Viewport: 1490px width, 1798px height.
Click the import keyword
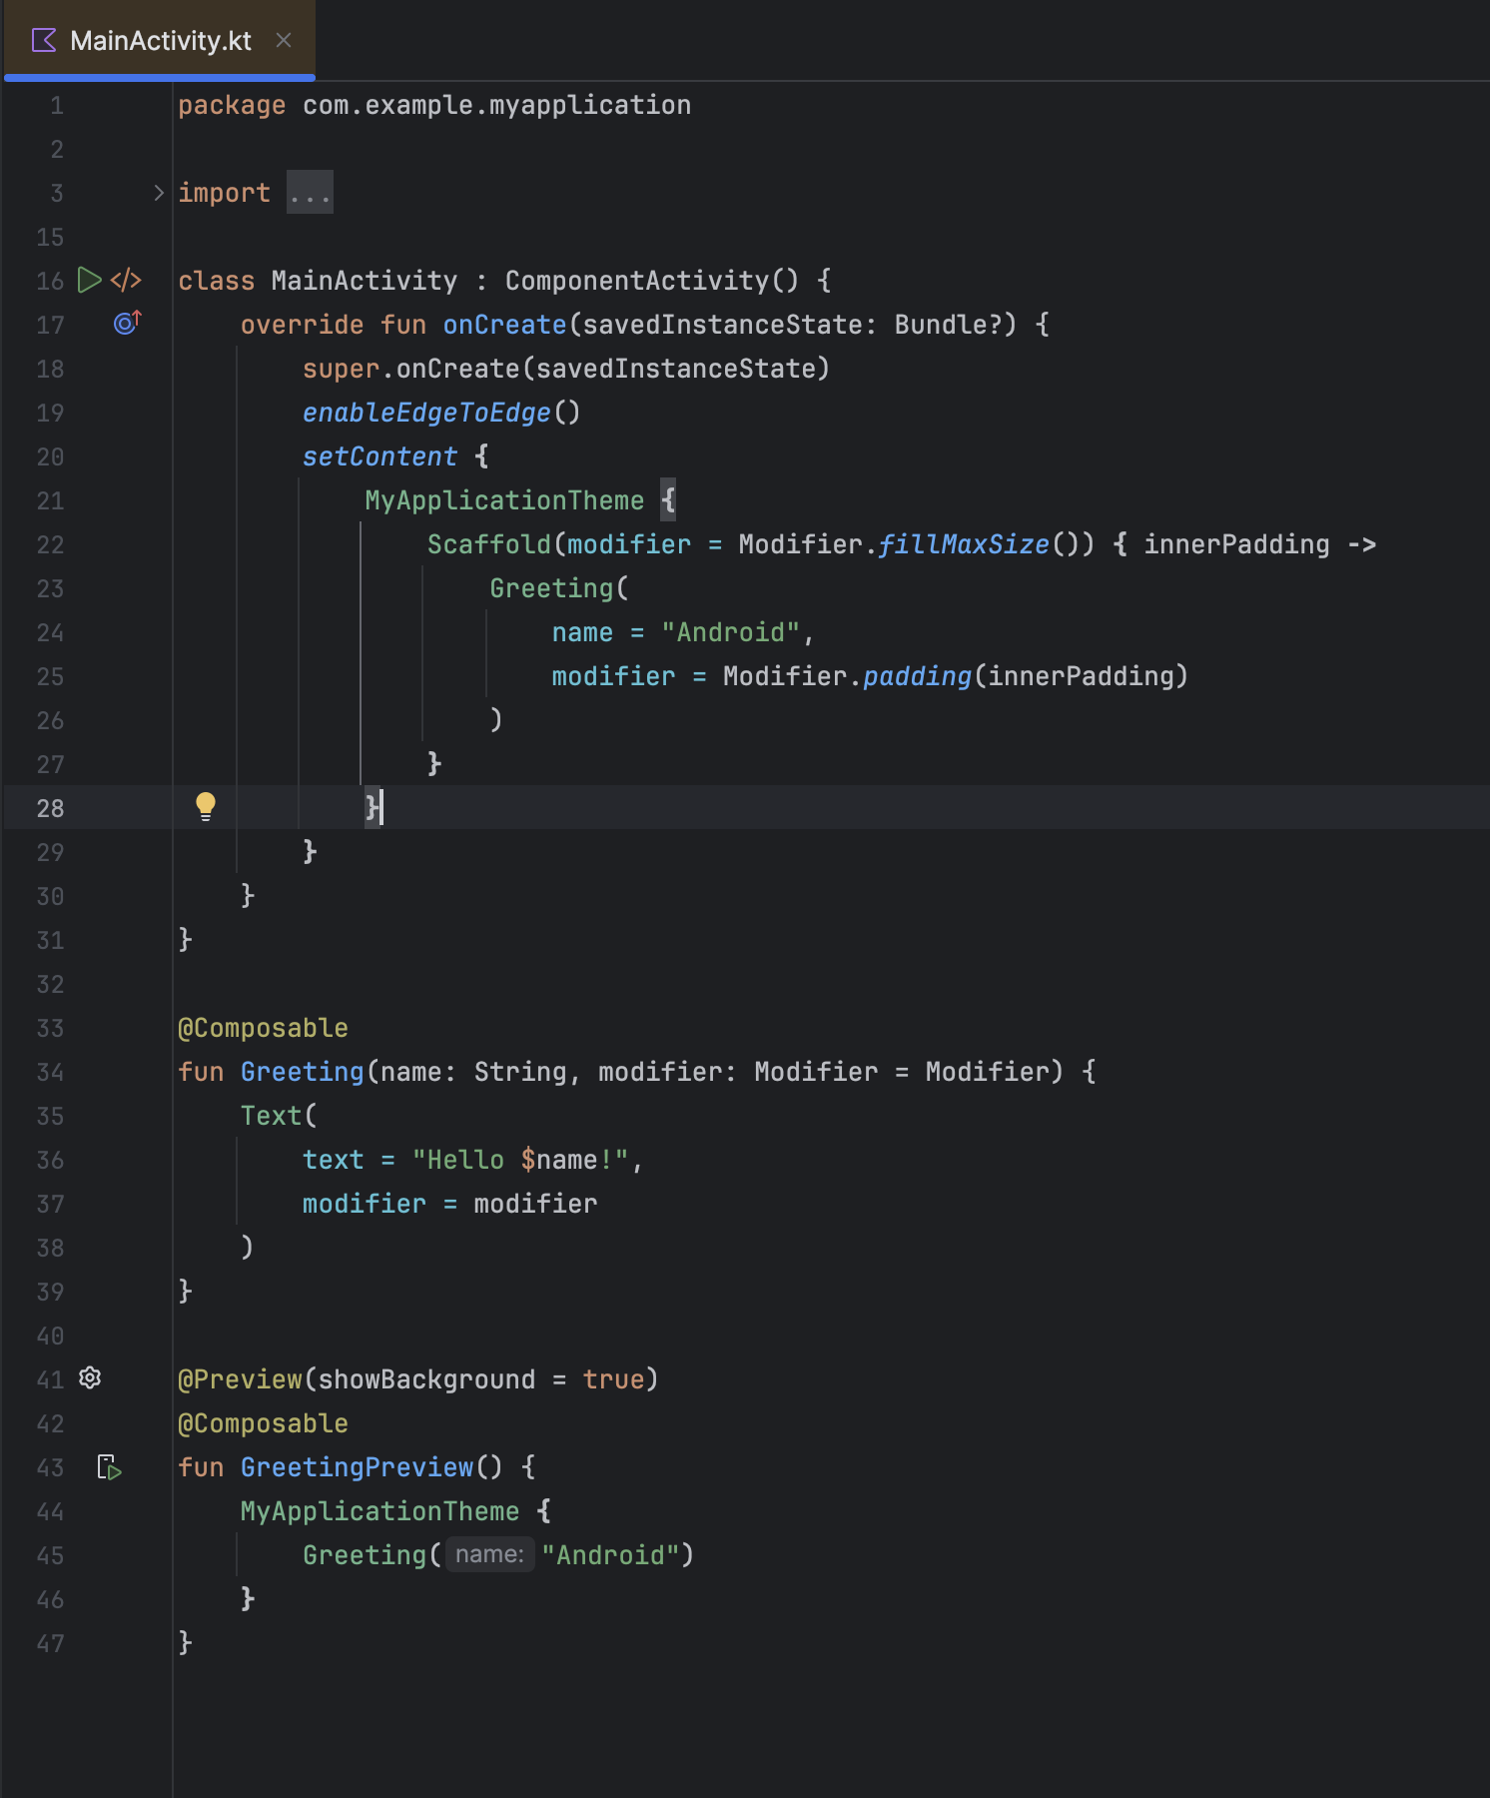pos(224,193)
